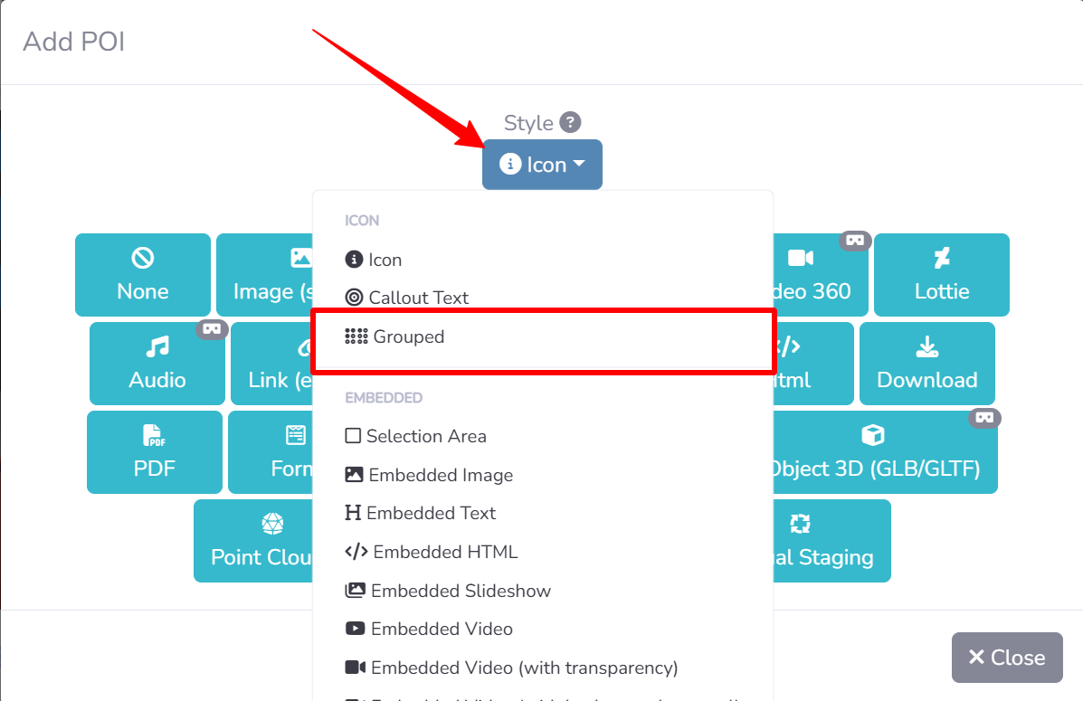Choose the PDF content type
The width and height of the screenshot is (1083, 701).
click(x=155, y=452)
